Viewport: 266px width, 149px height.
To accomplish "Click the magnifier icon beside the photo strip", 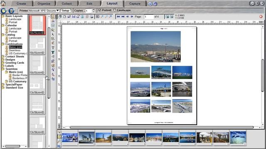I will (x=59, y=141).
